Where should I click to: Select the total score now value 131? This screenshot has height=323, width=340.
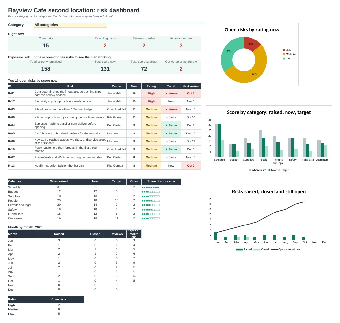click(x=105, y=69)
